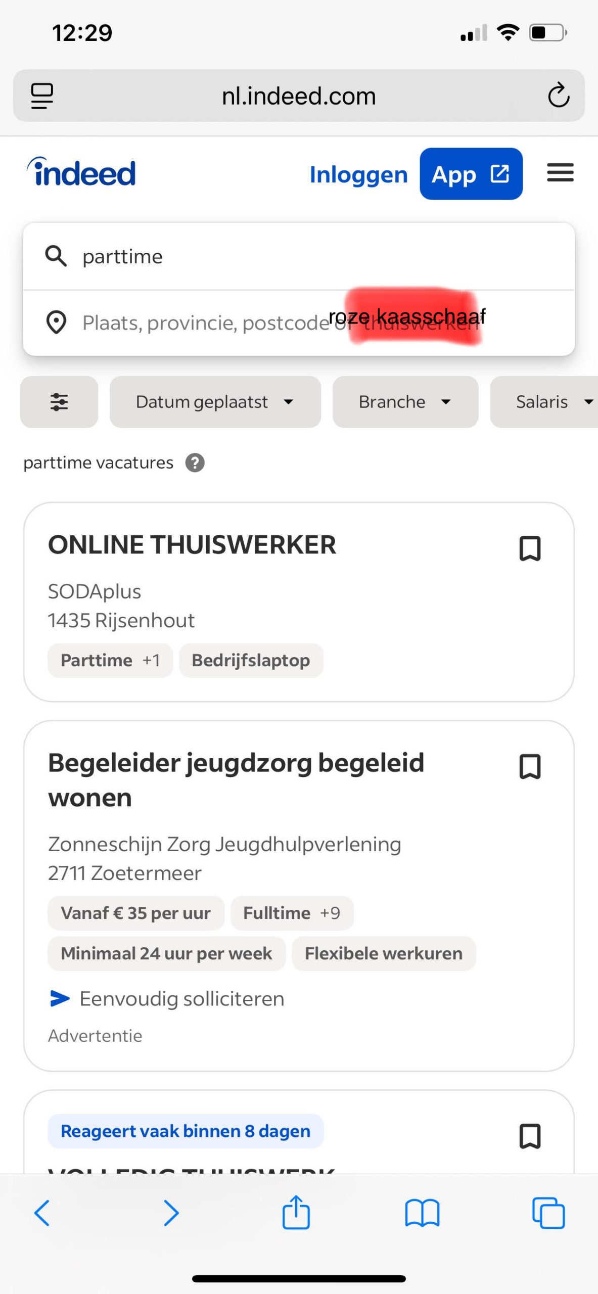Bookmark the Begeleider jeugdzorg job
The width and height of the screenshot is (598, 1294).
pyautogui.click(x=530, y=767)
